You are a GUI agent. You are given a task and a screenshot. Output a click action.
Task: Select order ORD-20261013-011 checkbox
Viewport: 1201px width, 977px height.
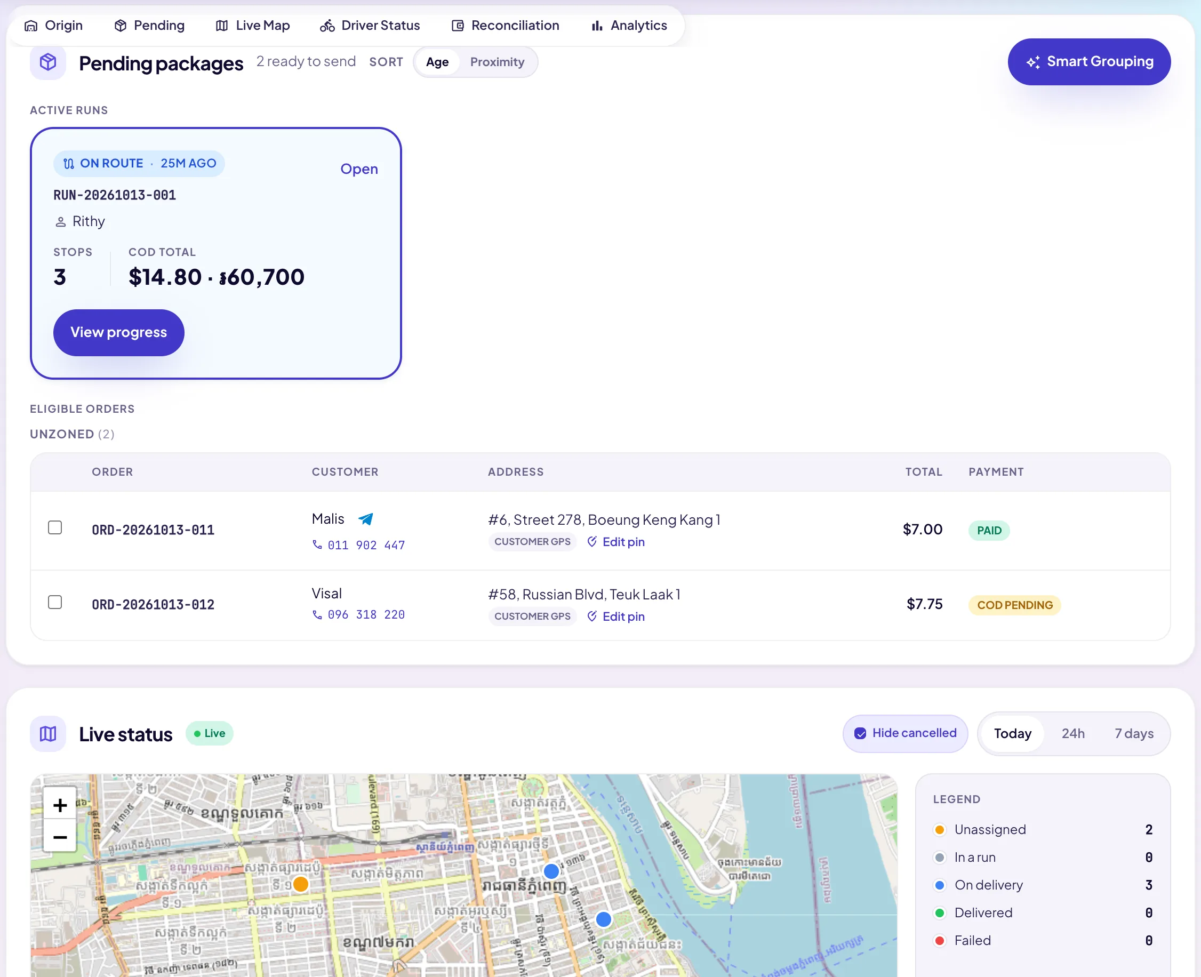pyautogui.click(x=54, y=527)
